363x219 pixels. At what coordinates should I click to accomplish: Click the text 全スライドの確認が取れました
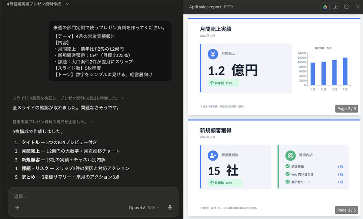[66, 108]
